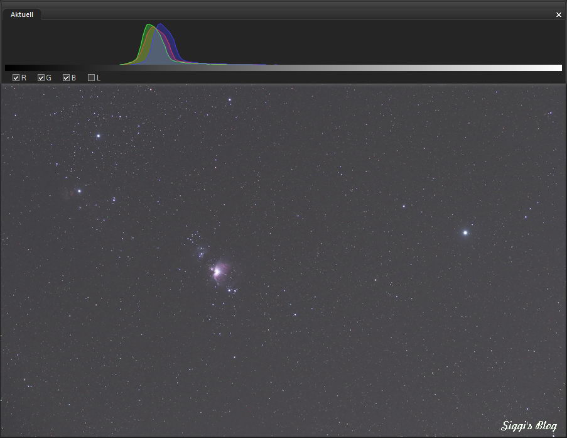Click the flat right tail of the histogram
The width and height of the screenshot is (567, 438).
[377, 63]
